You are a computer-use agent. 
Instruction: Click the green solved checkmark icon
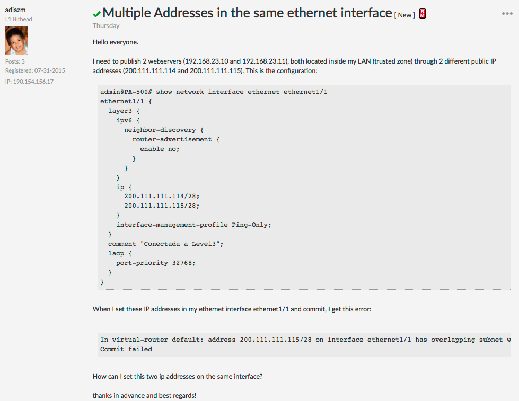pyautogui.click(x=96, y=14)
